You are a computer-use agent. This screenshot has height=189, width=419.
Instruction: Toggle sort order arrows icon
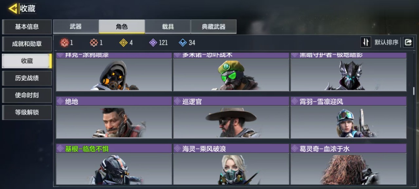coord(366,42)
